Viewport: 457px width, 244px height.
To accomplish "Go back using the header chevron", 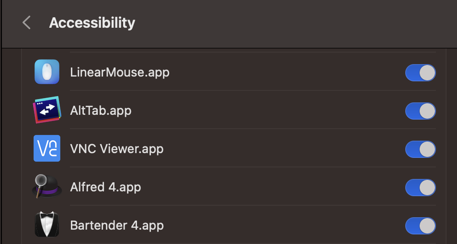I will pyautogui.click(x=26, y=22).
